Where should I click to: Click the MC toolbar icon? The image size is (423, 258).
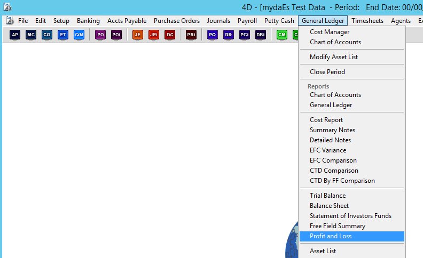pos(31,35)
